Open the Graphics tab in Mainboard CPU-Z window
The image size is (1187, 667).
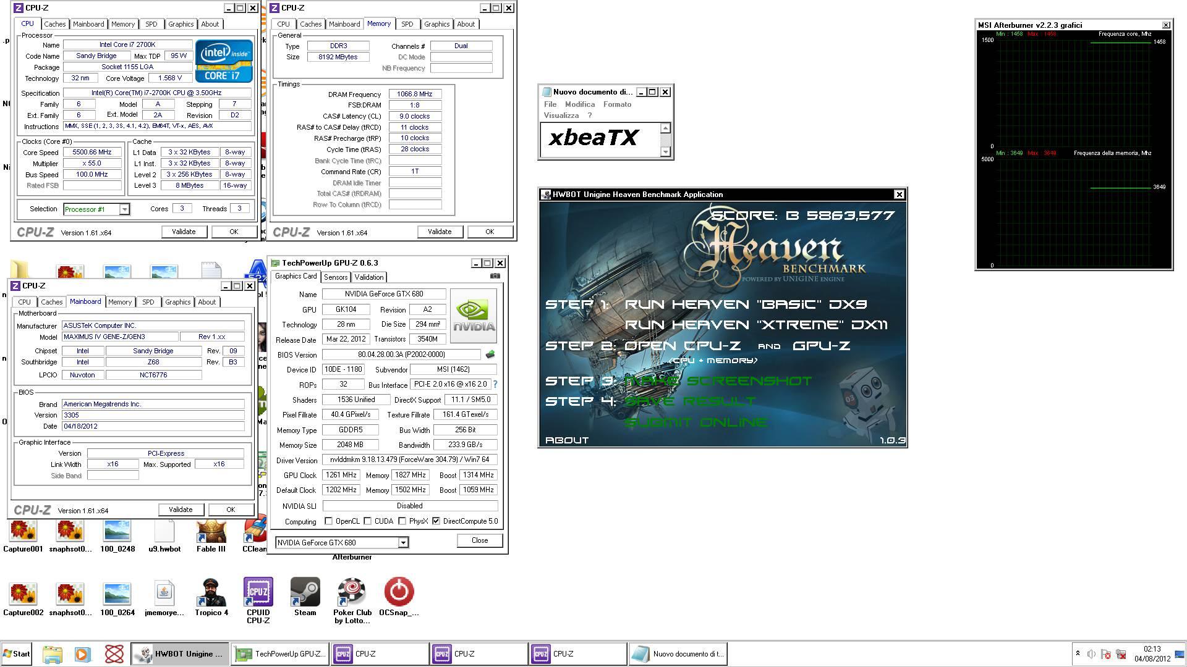(177, 302)
